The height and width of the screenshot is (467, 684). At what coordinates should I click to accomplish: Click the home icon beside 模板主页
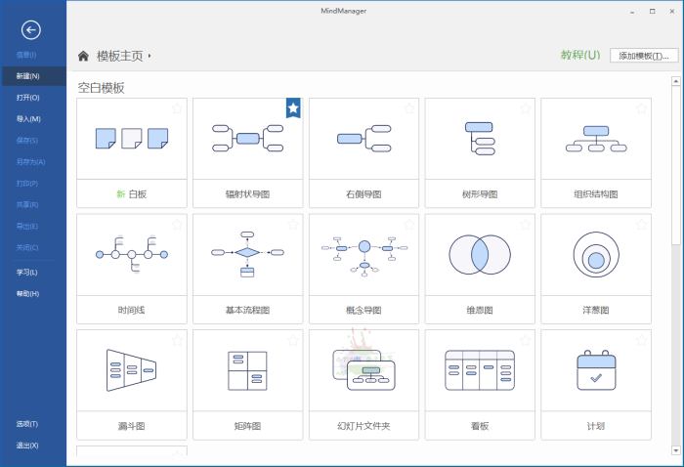point(83,56)
